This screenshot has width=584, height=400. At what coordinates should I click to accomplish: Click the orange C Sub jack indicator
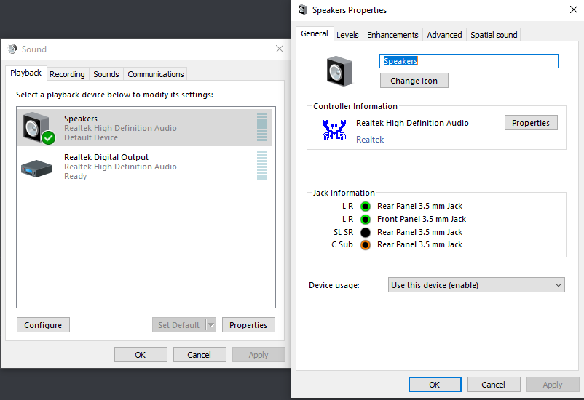click(366, 245)
